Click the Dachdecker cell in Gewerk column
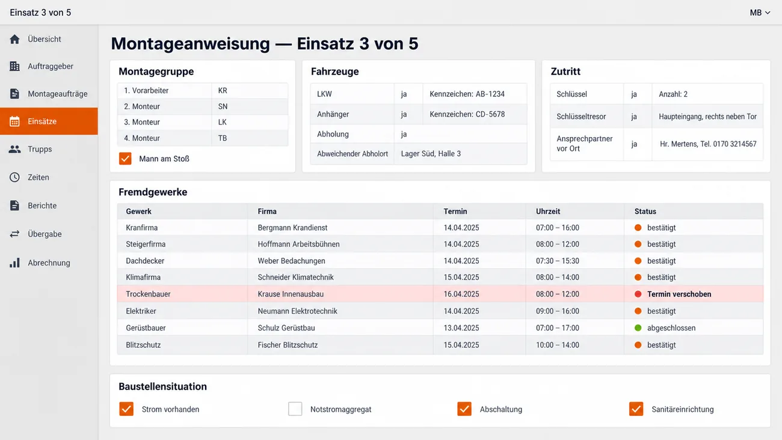 coord(182,261)
